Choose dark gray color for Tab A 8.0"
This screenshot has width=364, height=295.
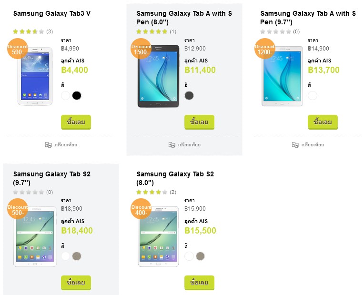(189, 95)
